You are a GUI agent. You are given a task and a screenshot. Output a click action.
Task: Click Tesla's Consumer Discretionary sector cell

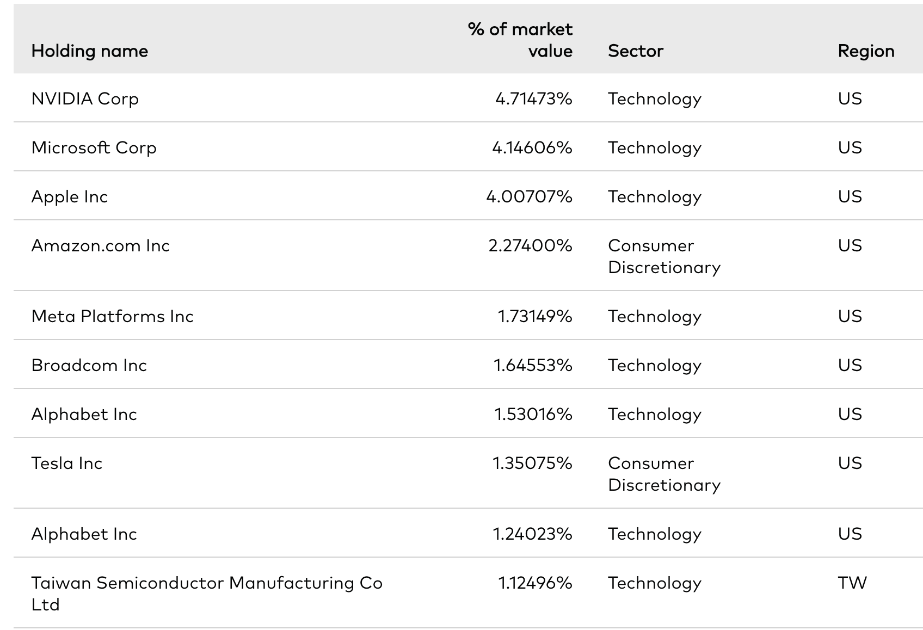[x=664, y=474]
